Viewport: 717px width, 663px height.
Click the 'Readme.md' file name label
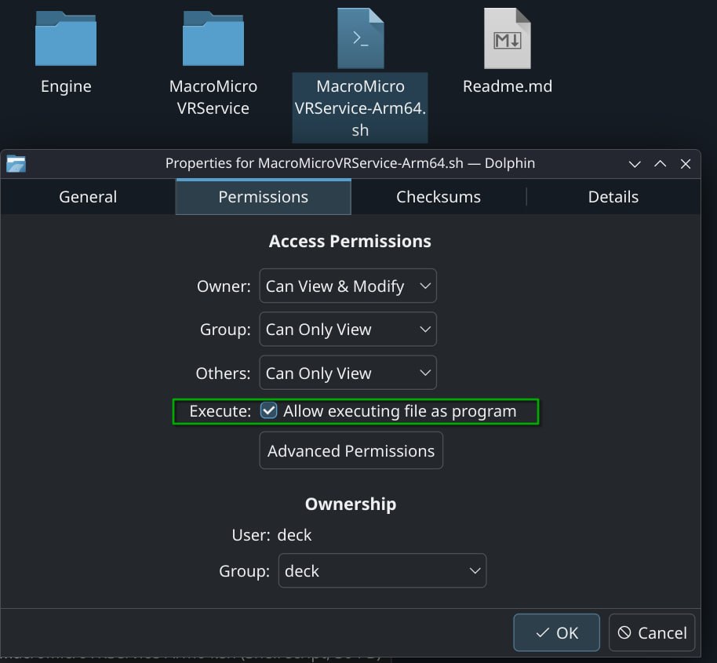tap(508, 86)
